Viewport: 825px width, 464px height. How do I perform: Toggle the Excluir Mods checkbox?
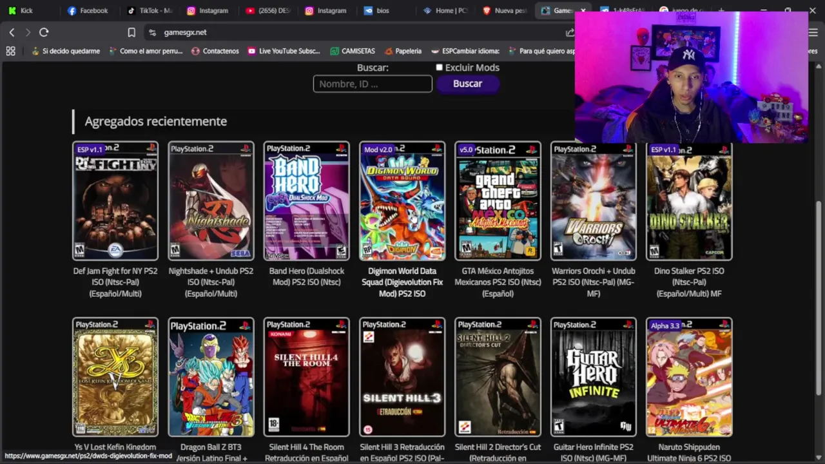440,68
